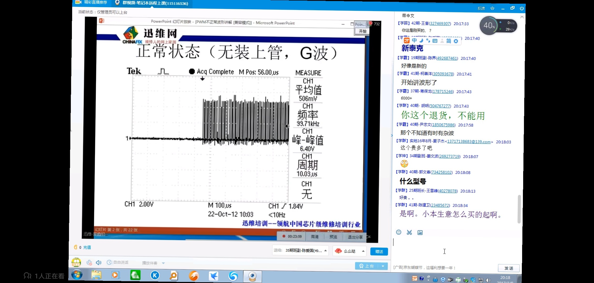This screenshot has width=594, height=283.
Task: Select the 高清 quality tab
Action: [315, 237]
